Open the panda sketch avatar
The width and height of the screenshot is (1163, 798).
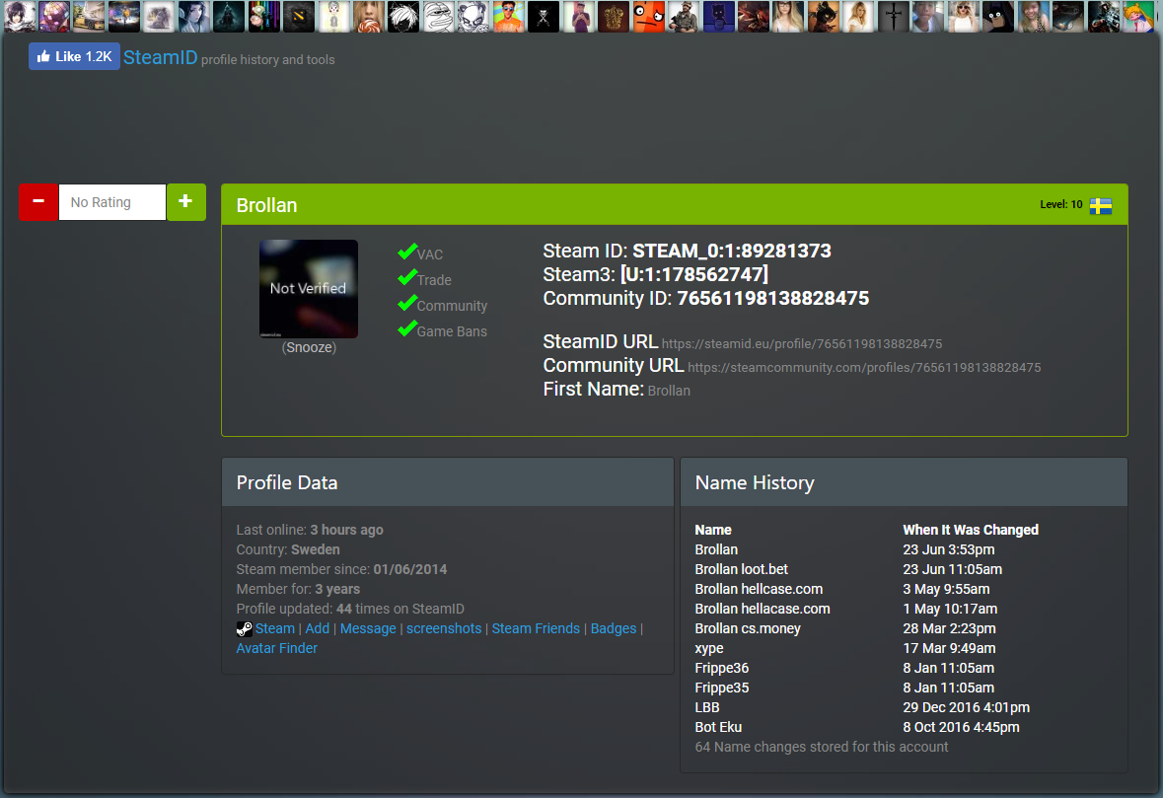pos(473,17)
